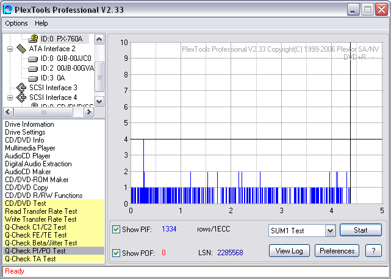Click the rows/1ECC label

[x=213, y=229]
